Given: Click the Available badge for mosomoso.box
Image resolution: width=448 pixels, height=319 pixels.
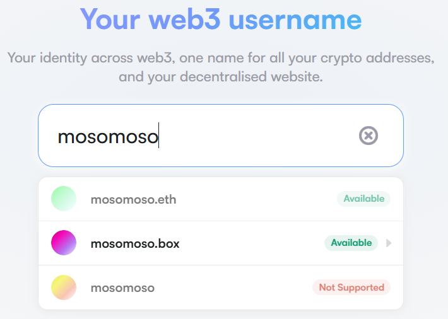Looking at the screenshot, I should [x=351, y=243].
